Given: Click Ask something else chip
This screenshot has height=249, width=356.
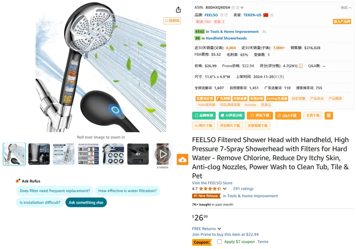Looking at the screenshot, I should click(86, 202).
